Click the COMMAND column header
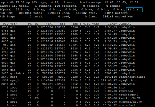Viewport: 155px width, 107px height. point(125,24)
